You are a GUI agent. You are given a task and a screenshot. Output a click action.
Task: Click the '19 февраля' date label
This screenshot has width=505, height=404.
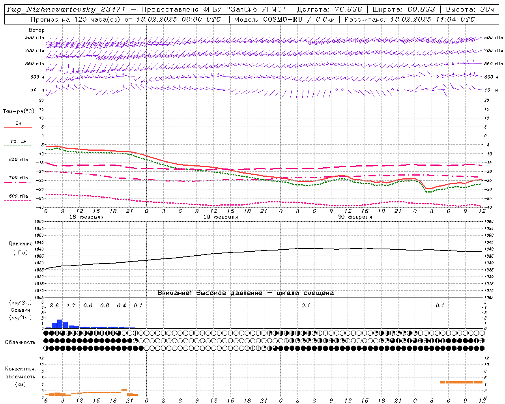point(221,217)
